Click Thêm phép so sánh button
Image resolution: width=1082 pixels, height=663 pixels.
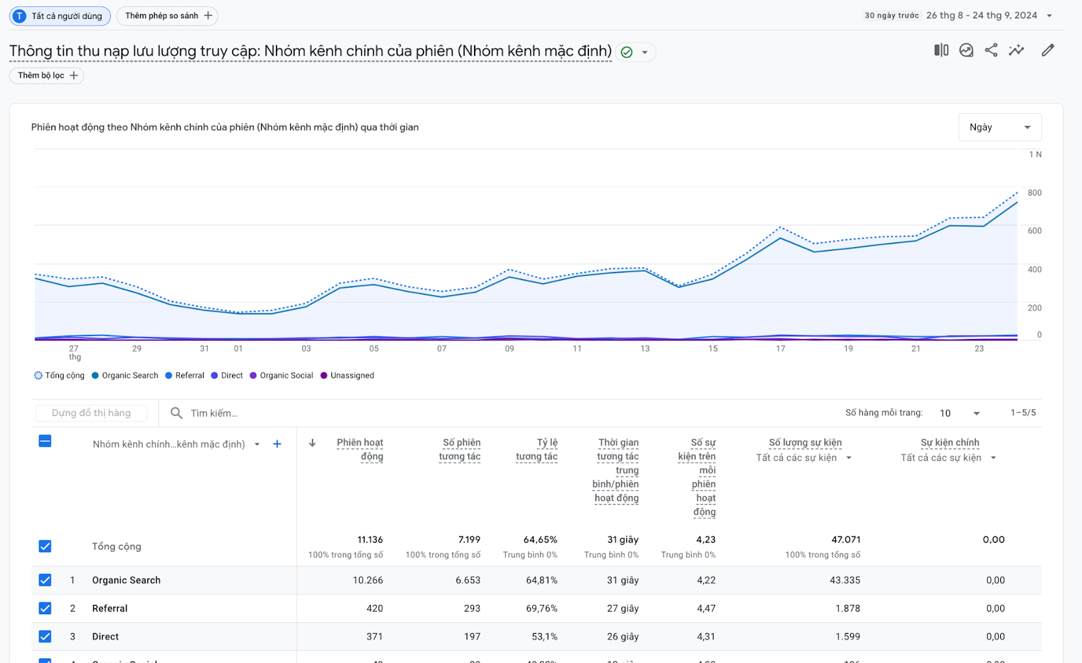(167, 16)
